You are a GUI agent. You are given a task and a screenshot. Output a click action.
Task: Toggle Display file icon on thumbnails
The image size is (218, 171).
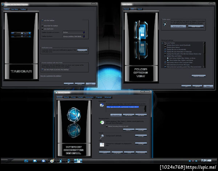[x=165, y=50]
